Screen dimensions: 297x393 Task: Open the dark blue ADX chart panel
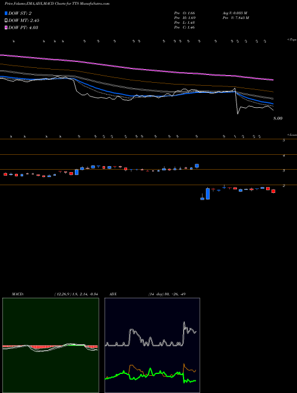point(152,345)
